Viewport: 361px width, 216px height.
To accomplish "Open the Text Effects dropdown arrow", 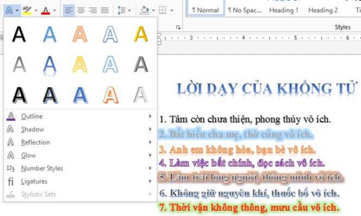I will 17,11.
